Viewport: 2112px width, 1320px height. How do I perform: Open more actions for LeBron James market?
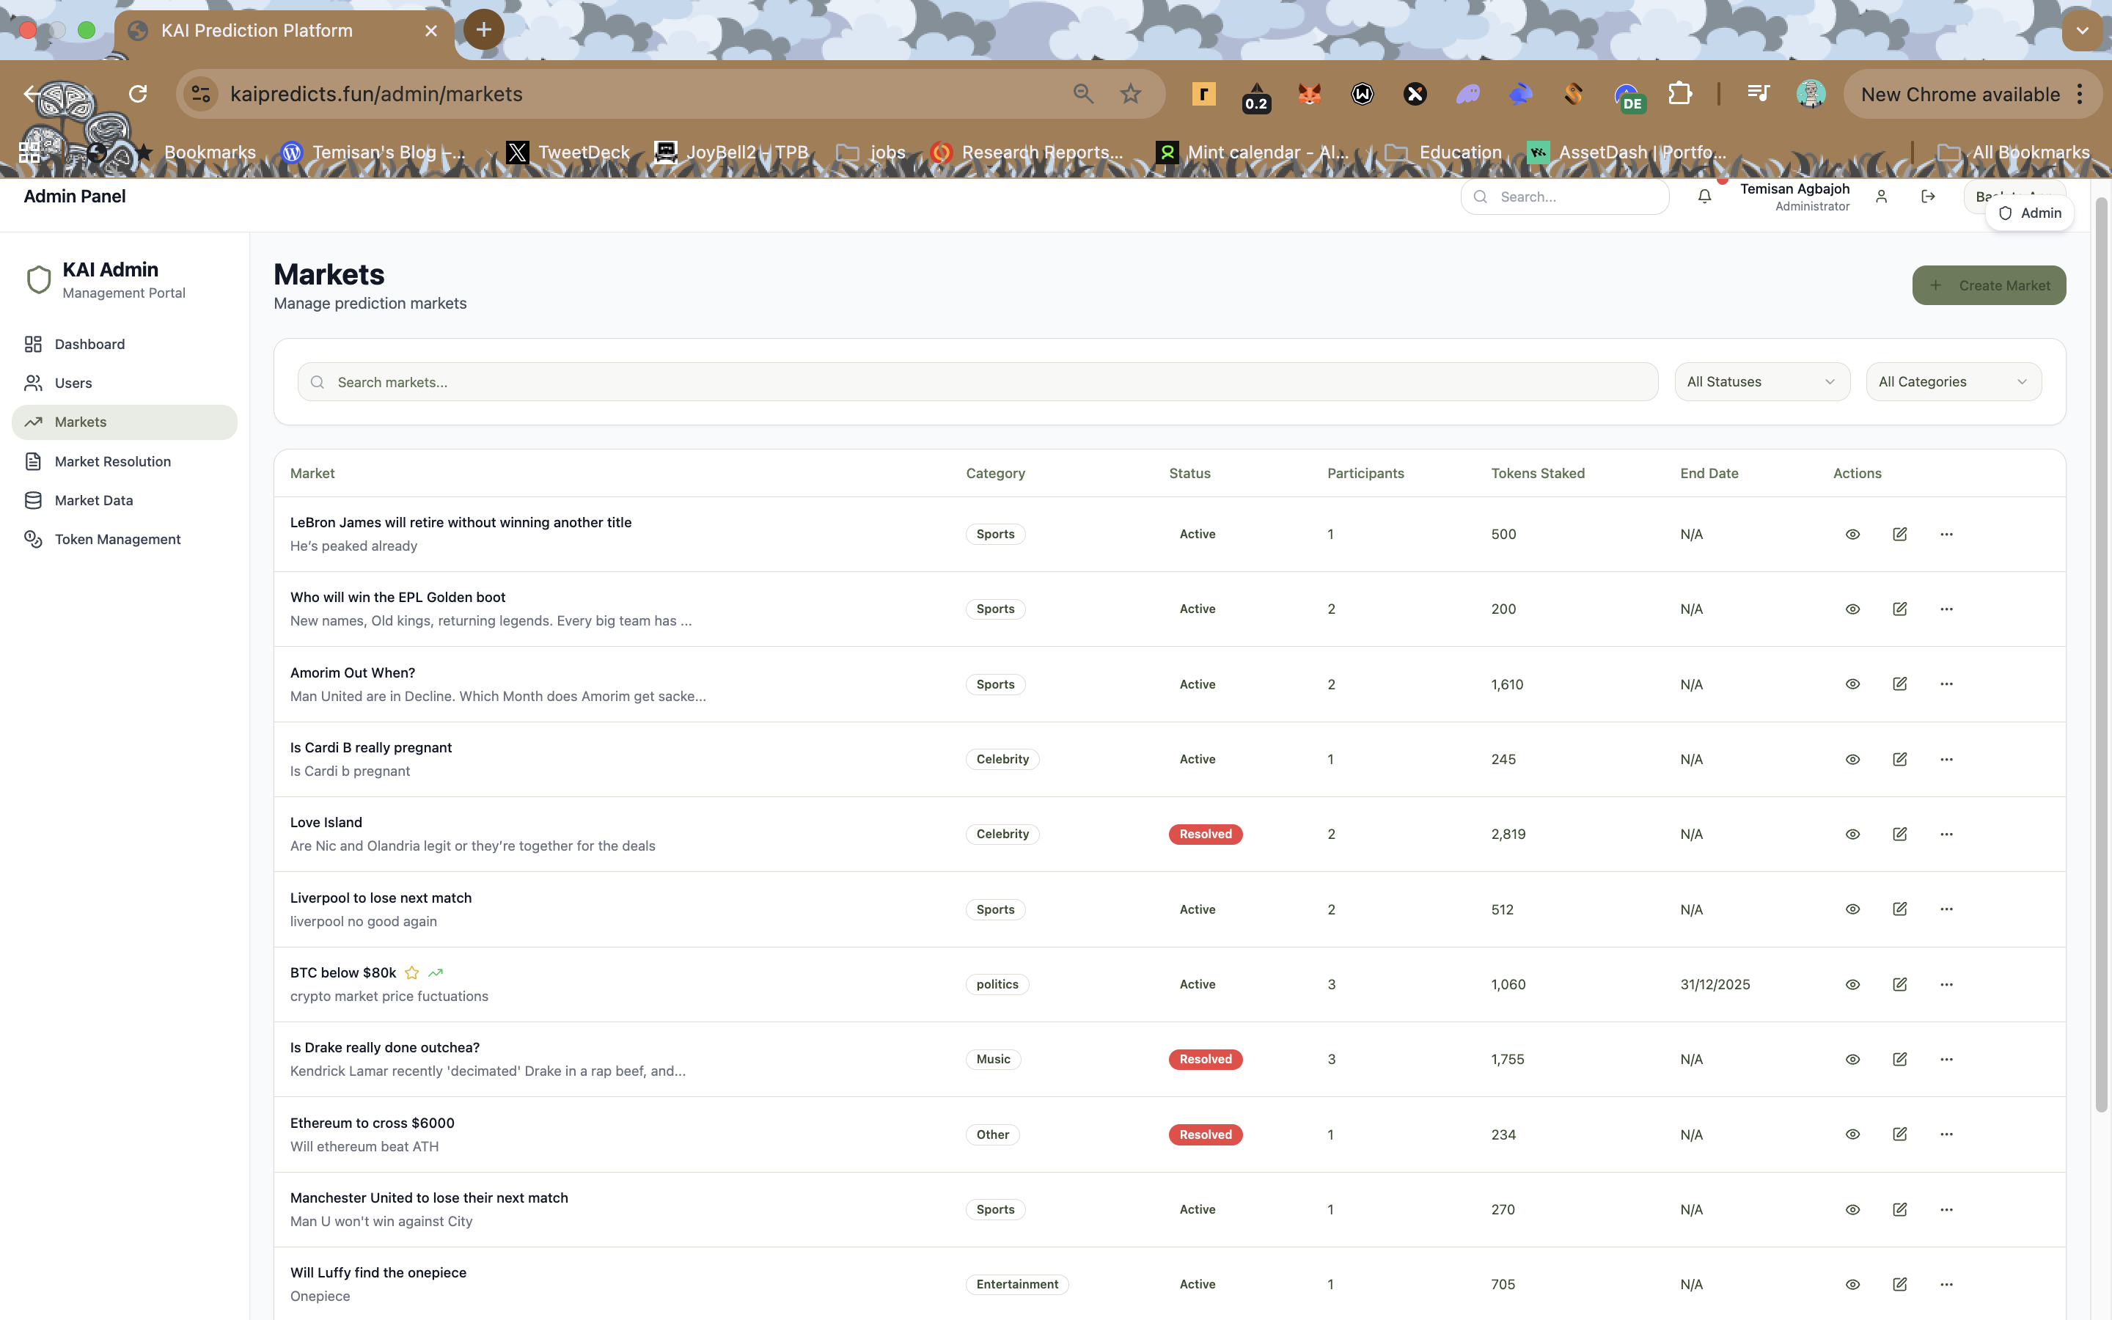click(1946, 533)
